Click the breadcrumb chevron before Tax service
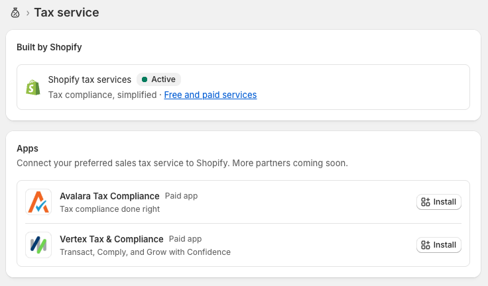This screenshot has height=286, width=488. pos(27,13)
